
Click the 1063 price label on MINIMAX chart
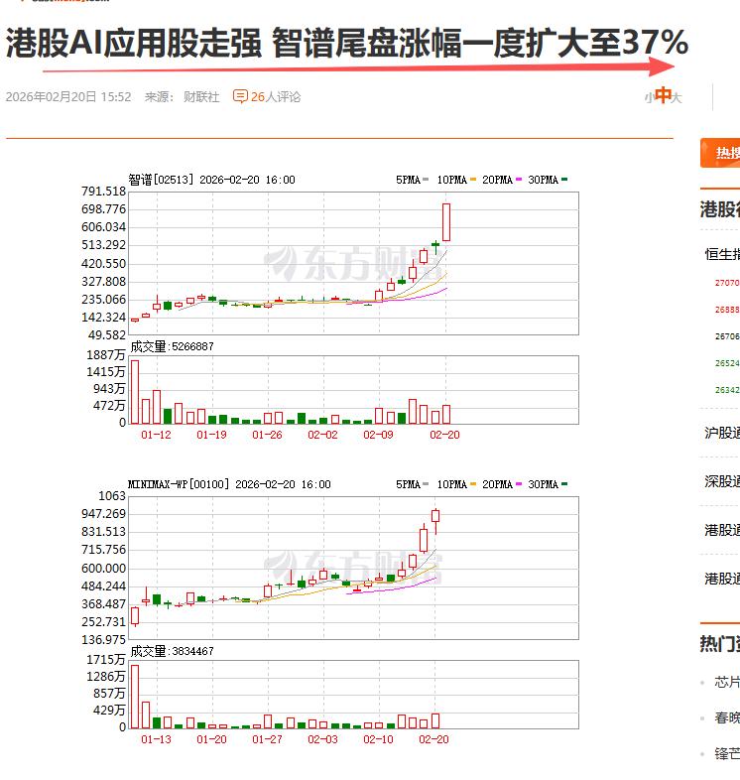(x=112, y=495)
